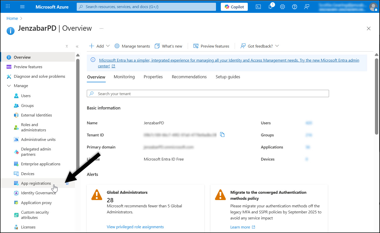380x233 pixels.
Task: Launch Copilot from the top bar
Action: coord(234,7)
